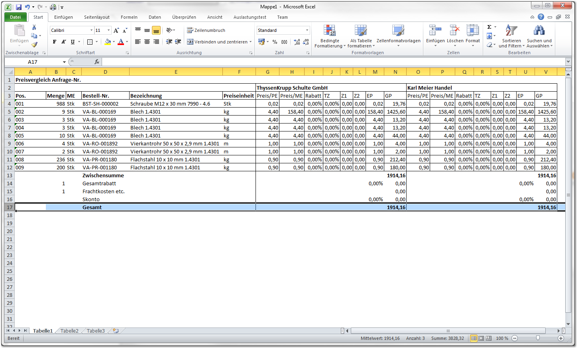Open the font color dropdown arrow
Image resolution: width=578 pixels, height=349 pixels.
point(127,42)
